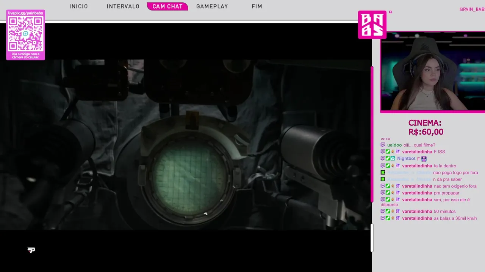Click Twitch icon on Nightbot row
Viewport: 485px width, 272px height.
[x=383, y=159]
